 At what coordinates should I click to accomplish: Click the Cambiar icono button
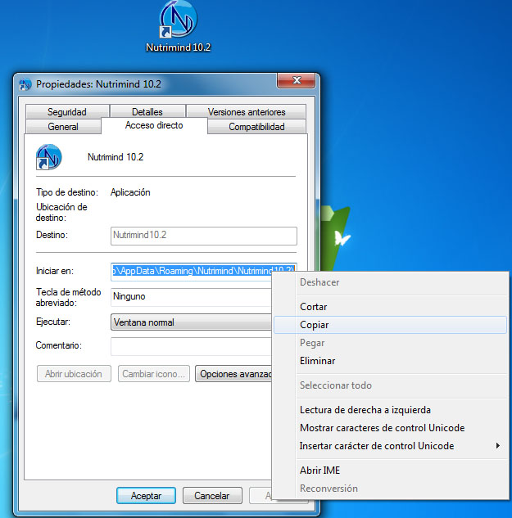click(x=154, y=374)
